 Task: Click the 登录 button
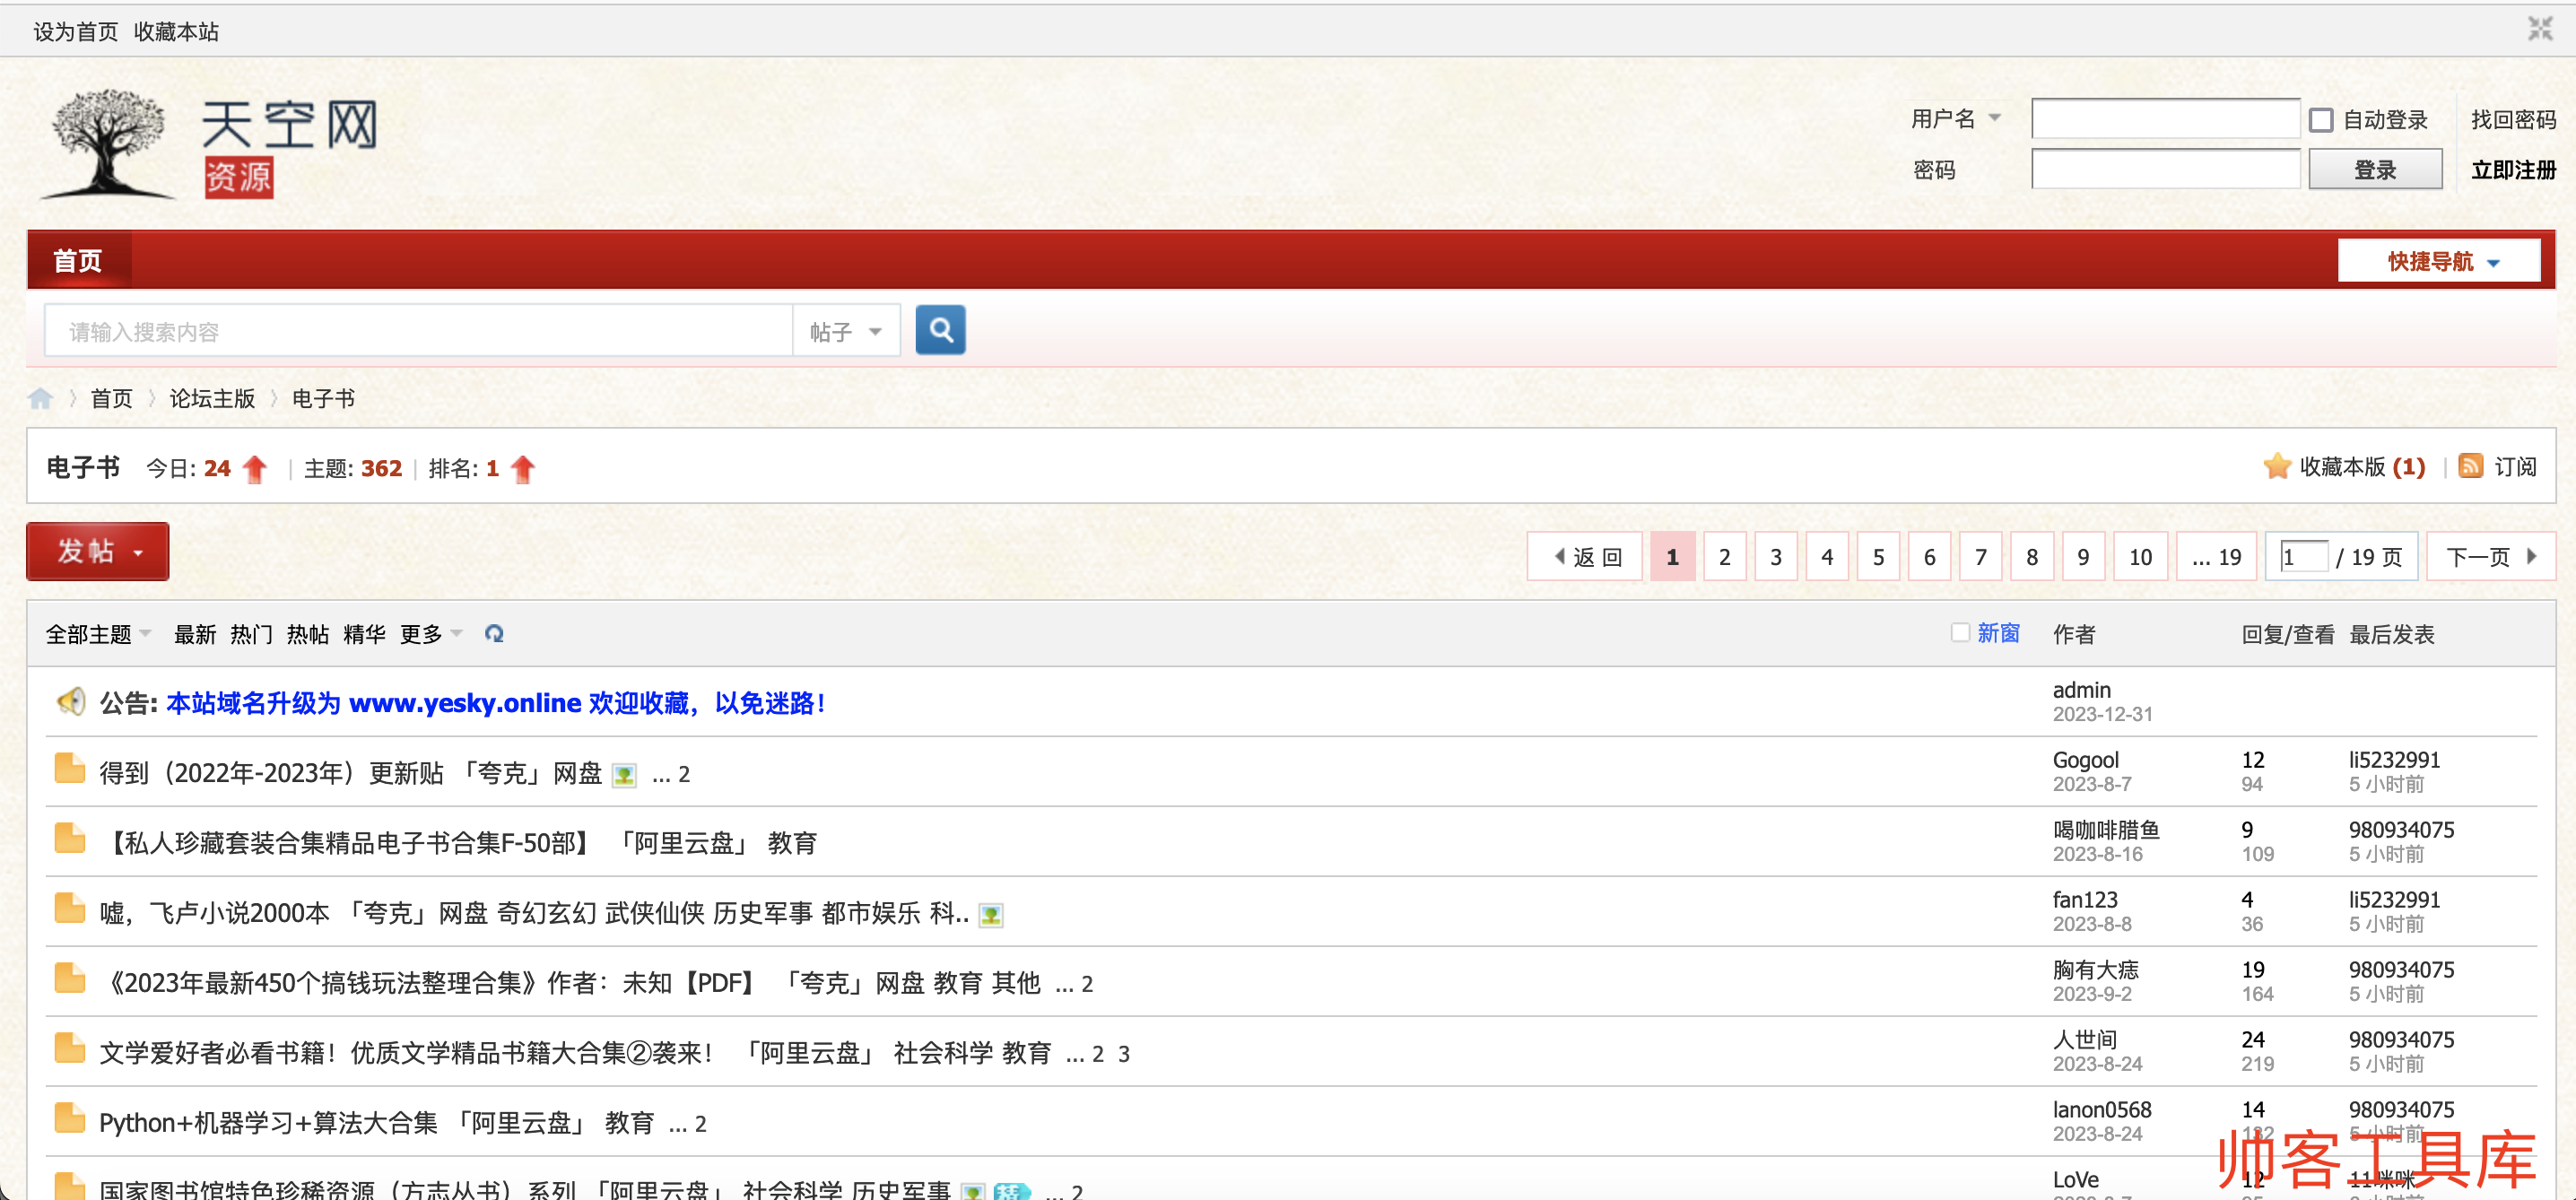pyautogui.click(x=2375, y=169)
